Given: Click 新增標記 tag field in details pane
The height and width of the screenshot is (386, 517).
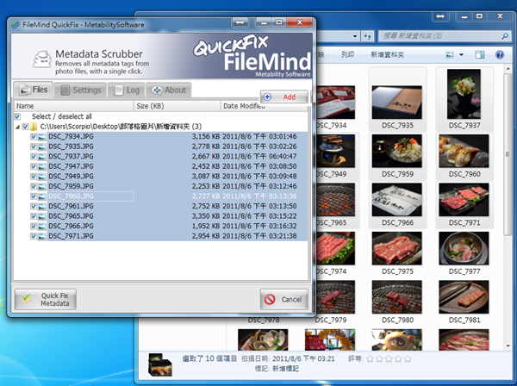Looking at the screenshot, I should click(x=285, y=369).
